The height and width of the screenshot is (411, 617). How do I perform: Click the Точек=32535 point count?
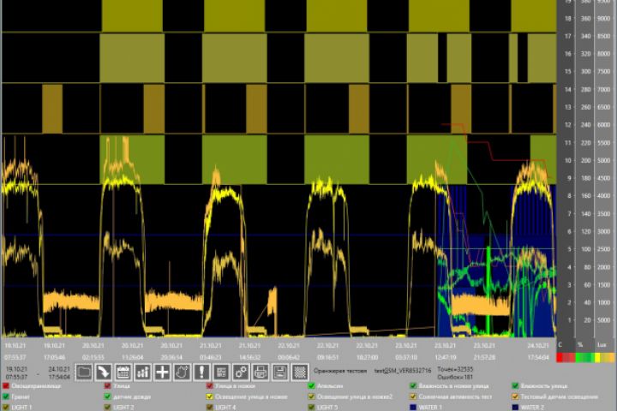pyautogui.click(x=455, y=369)
